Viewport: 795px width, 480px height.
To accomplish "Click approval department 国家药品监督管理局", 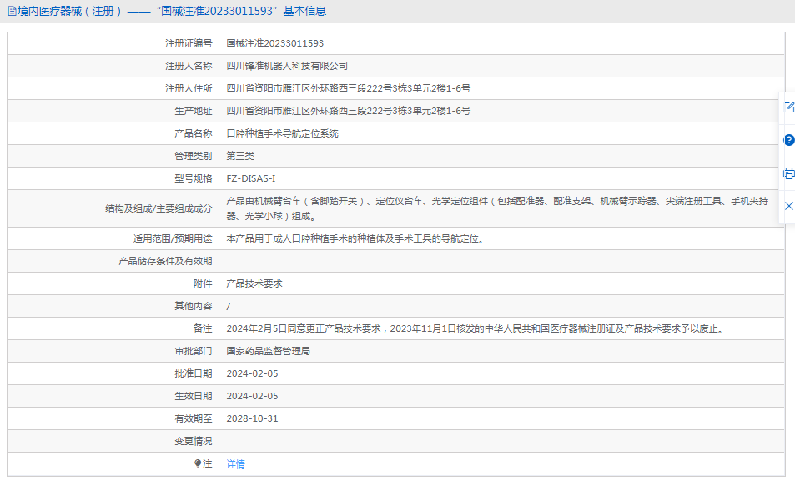I will pyautogui.click(x=269, y=351).
